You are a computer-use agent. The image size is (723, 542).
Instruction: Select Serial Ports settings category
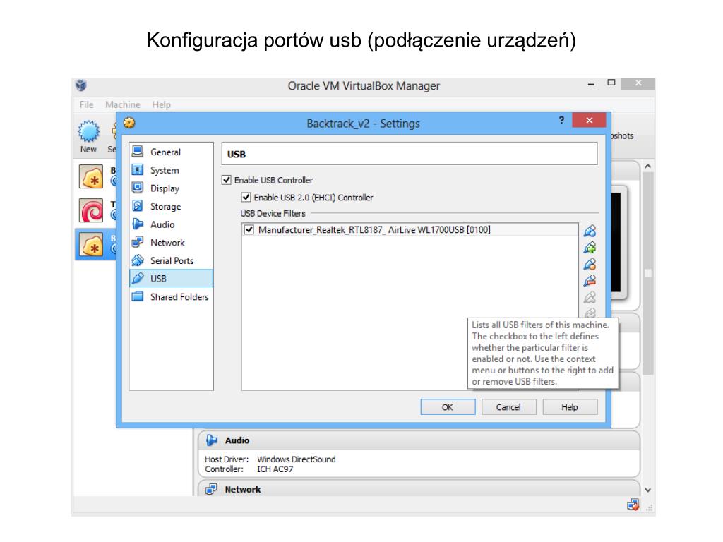point(171,260)
